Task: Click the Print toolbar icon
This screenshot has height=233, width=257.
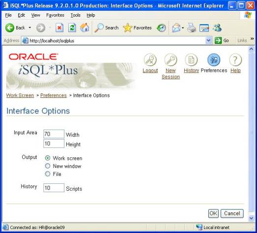Action: point(192,28)
